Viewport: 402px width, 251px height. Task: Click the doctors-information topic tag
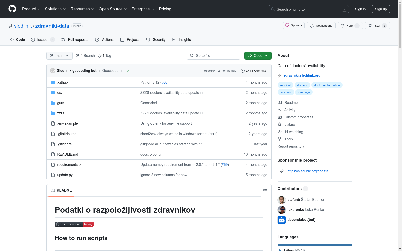[x=327, y=85]
